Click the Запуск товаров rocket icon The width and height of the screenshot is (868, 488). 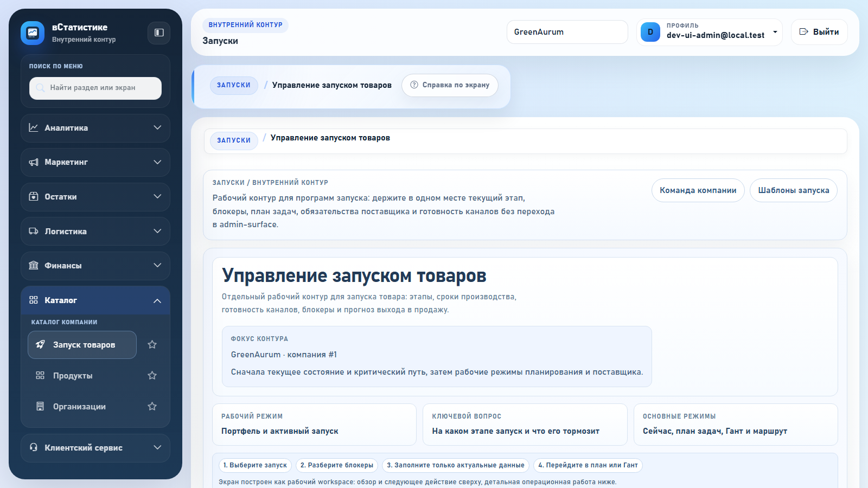pos(40,344)
